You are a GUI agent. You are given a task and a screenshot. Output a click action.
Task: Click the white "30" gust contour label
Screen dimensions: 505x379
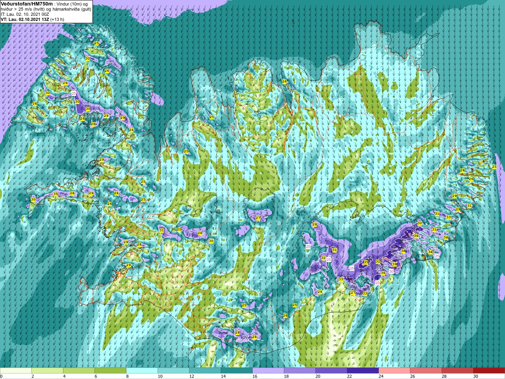391,271
